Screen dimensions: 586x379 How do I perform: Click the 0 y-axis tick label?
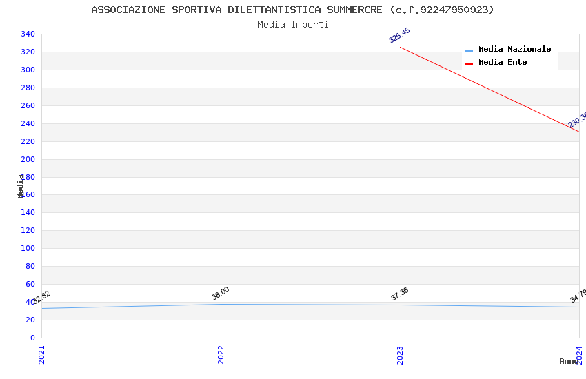coord(32,338)
